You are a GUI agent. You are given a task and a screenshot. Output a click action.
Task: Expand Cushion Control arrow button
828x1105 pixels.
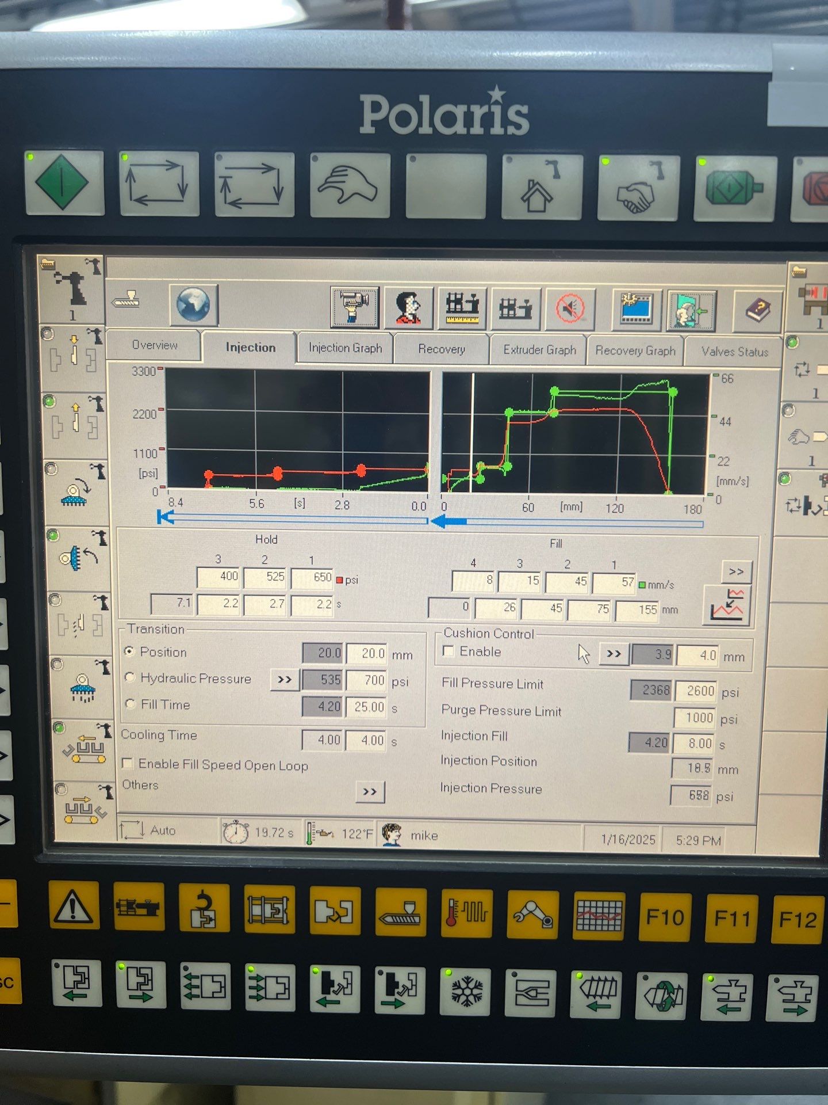click(x=614, y=654)
